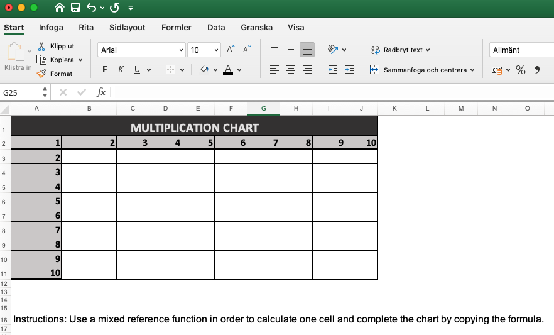Expand the Kopiera dropdown arrow

80,60
